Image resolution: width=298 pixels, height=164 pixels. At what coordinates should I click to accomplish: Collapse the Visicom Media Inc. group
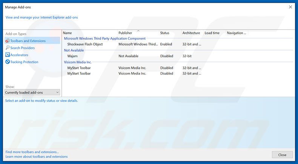78,62
